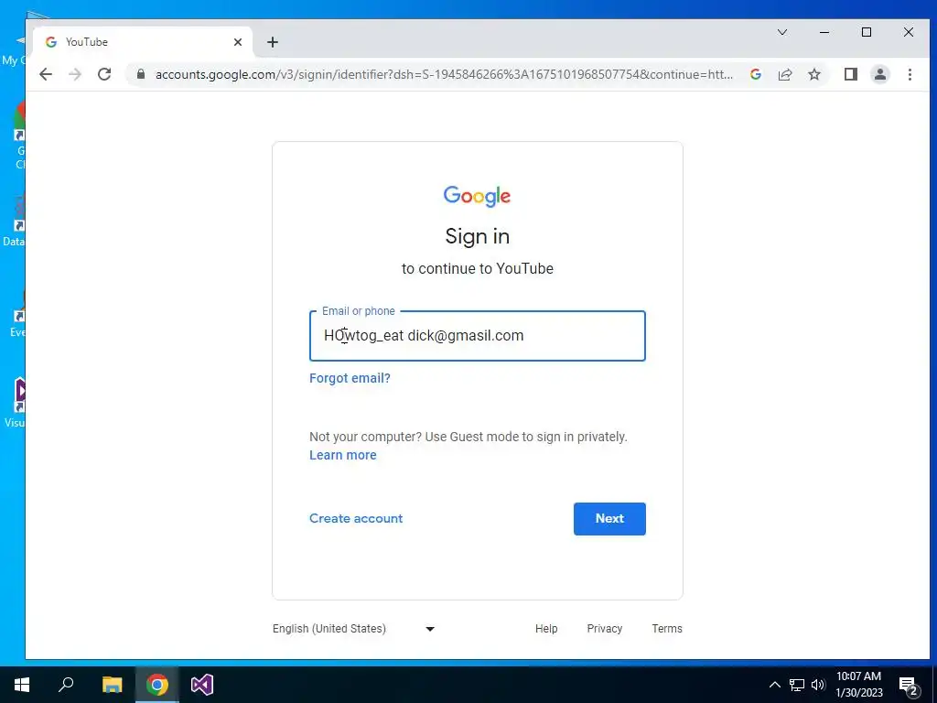The height and width of the screenshot is (703, 937).
Task: Go back using the browser back arrow
Action: click(46, 74)
